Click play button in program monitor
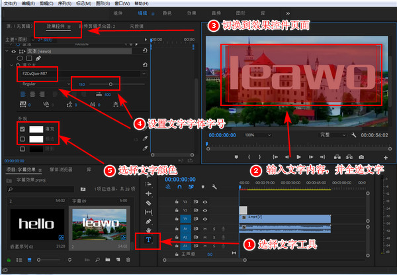Viewport: 397px width, 275px height. pos(299,157)
